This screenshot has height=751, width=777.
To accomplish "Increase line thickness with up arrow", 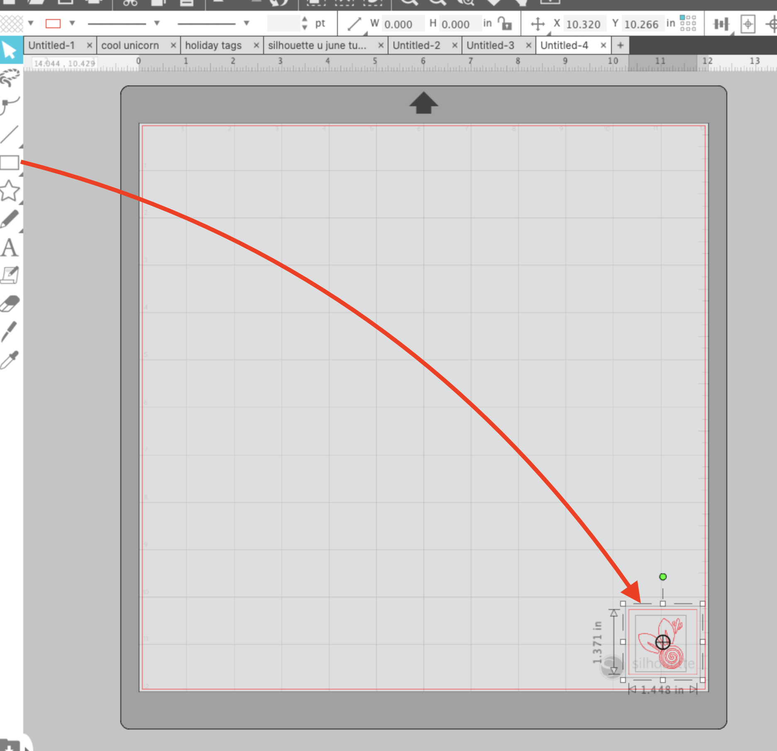I will pyautogui.click(x=305, y=19).
